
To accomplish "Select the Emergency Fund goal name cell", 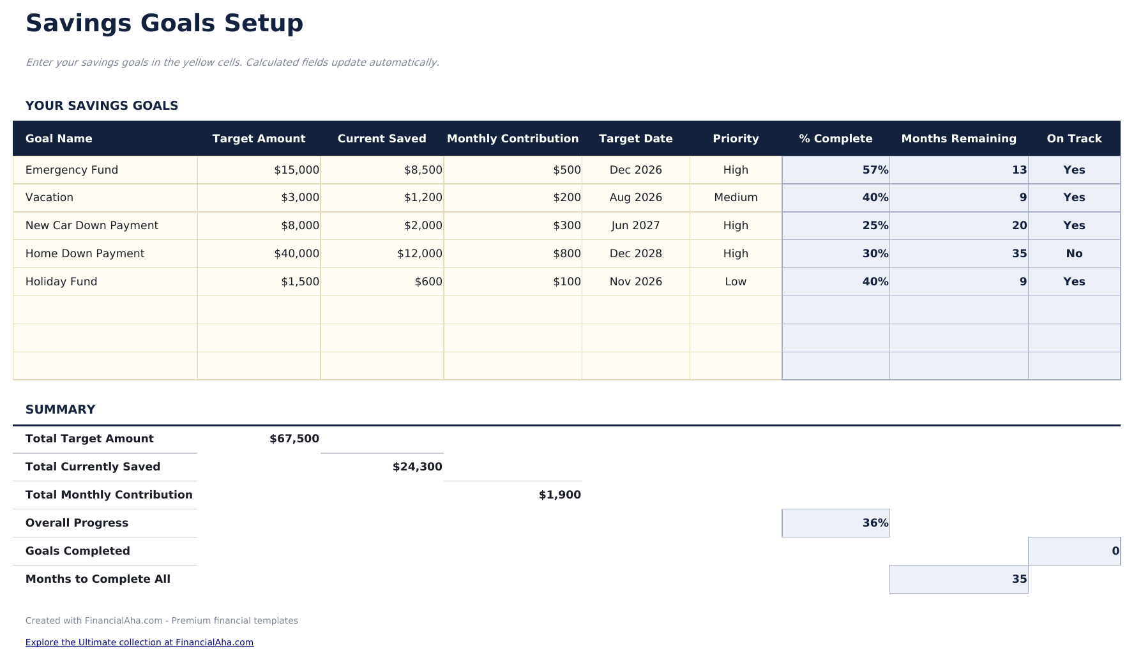I will (72, 170).
